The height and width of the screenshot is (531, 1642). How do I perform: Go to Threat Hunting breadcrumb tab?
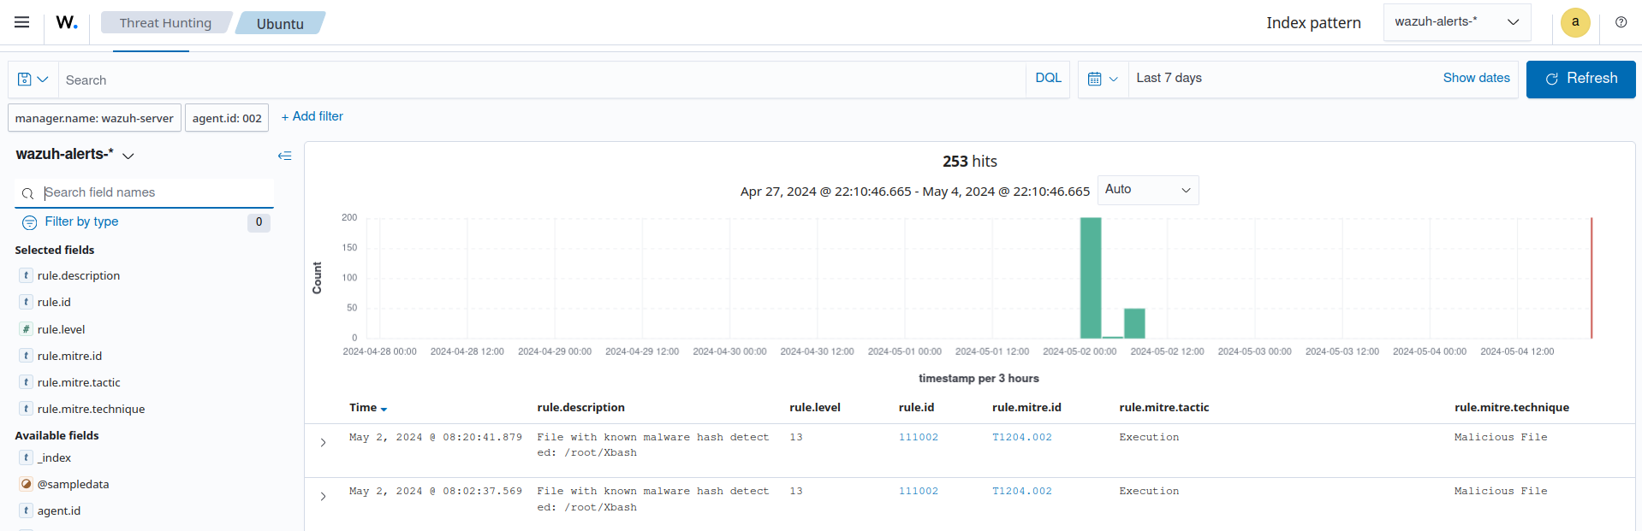[165, 23]
